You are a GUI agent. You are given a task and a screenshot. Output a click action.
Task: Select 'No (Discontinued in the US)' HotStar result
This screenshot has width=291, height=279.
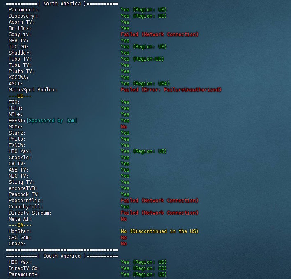click(159, 231)
